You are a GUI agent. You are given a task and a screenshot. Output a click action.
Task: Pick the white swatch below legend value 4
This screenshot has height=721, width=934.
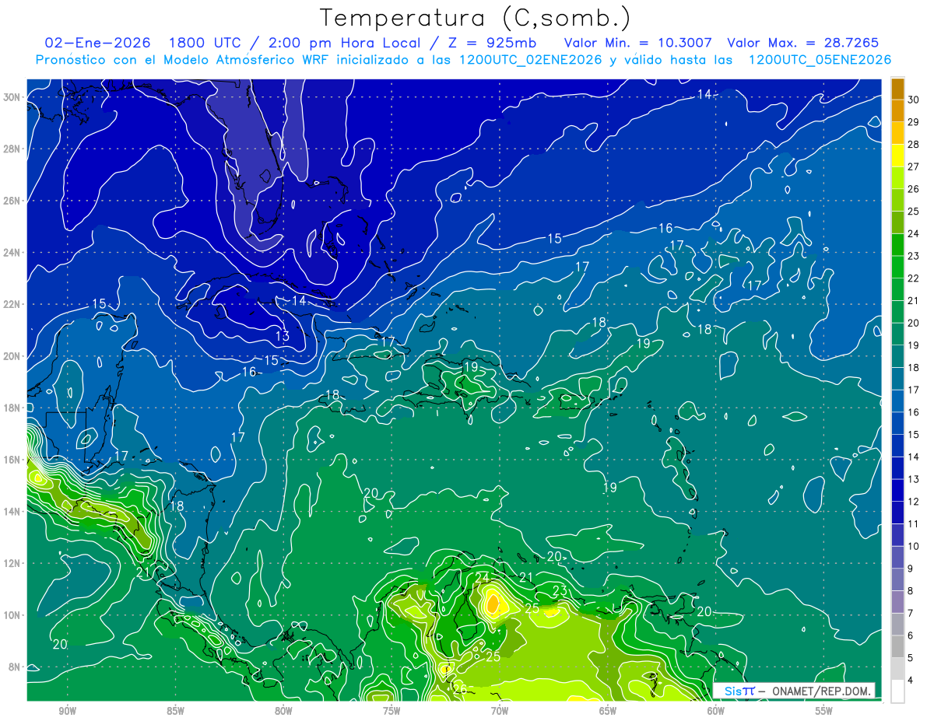898,691
